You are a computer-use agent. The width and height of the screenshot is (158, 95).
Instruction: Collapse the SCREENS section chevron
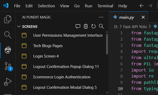[19, 27]
